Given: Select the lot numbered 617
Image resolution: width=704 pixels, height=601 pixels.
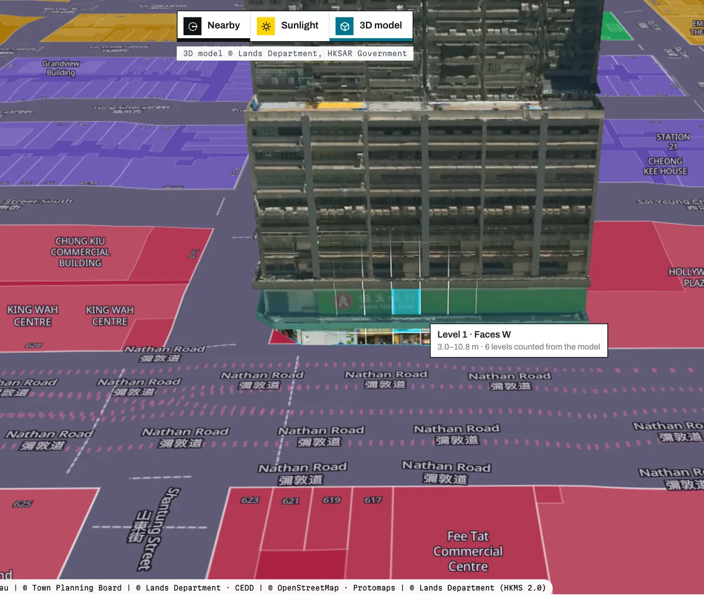Looking at the screenshot, I should pos(373,500).
